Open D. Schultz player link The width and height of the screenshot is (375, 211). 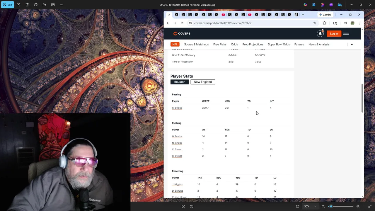coord(177,191)
